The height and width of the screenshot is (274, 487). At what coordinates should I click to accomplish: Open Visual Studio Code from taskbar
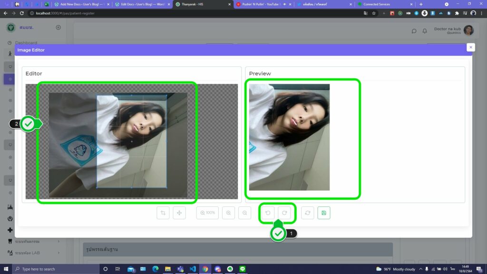click(193, 269)
